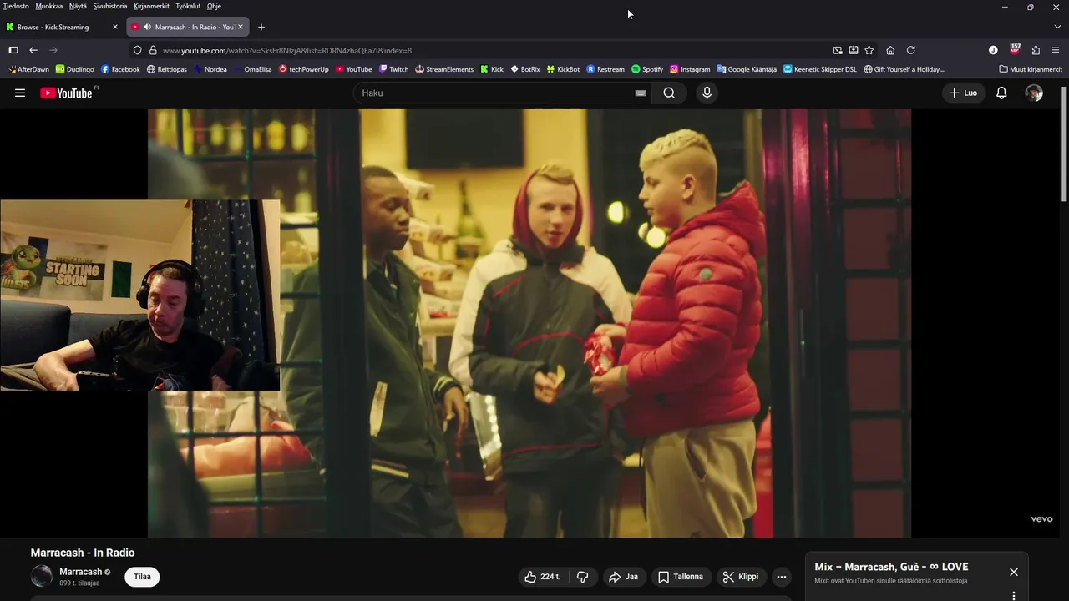Screen dimensions: 1069x601
Task: Go back one page in browser
Action: coord(33,50)
